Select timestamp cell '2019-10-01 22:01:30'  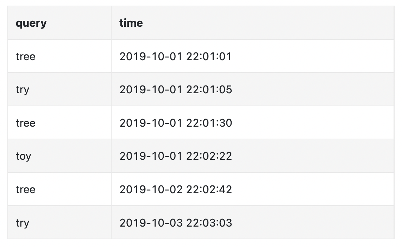176,123
